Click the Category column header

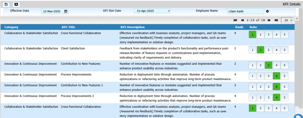click(11, 27)
